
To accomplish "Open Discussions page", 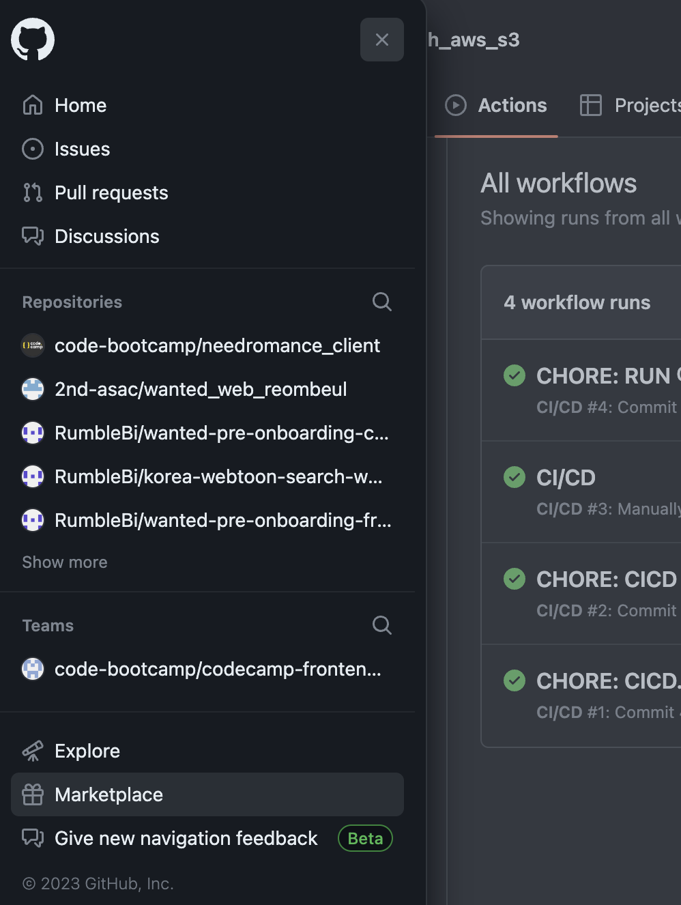I will click(207, 236).
